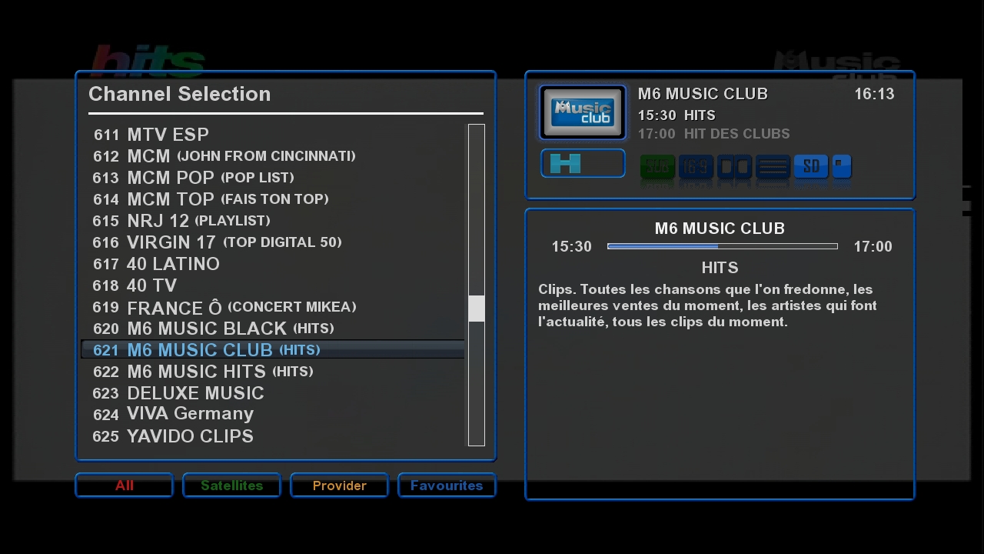Select channel 614 MCM TOP
984x554 pixels.
273,199
